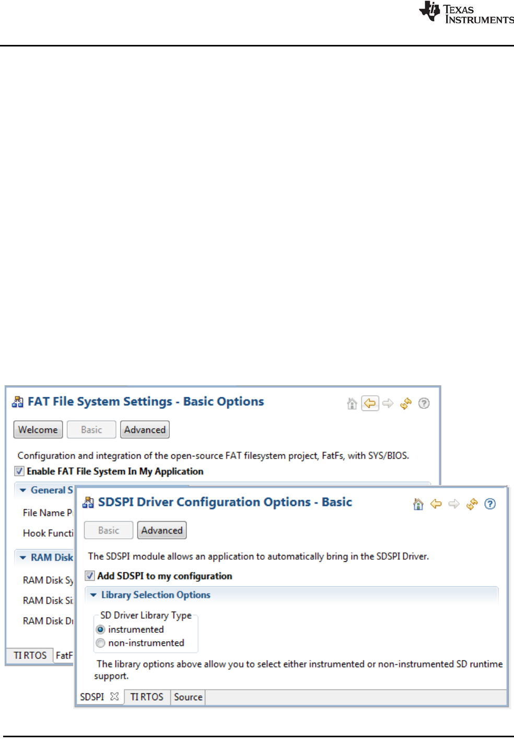Click home icon in SDSPI Driver window

(x=418, y=504)
